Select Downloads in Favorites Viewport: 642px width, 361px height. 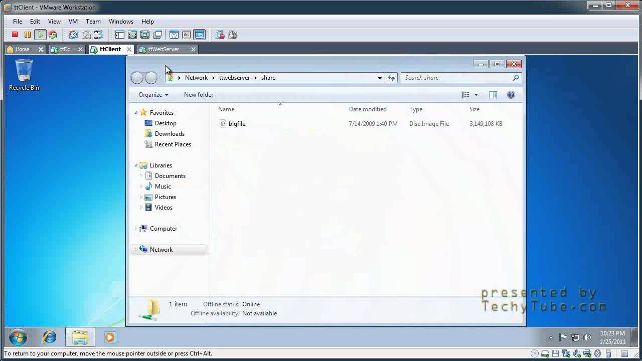(170, 134)
